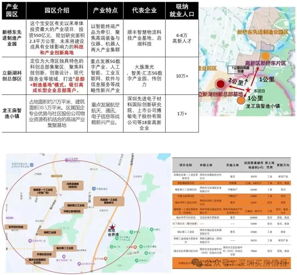Screen dimensions: 297x275
Task: Select the 和平旧村改造 map label
Action: 16,227
